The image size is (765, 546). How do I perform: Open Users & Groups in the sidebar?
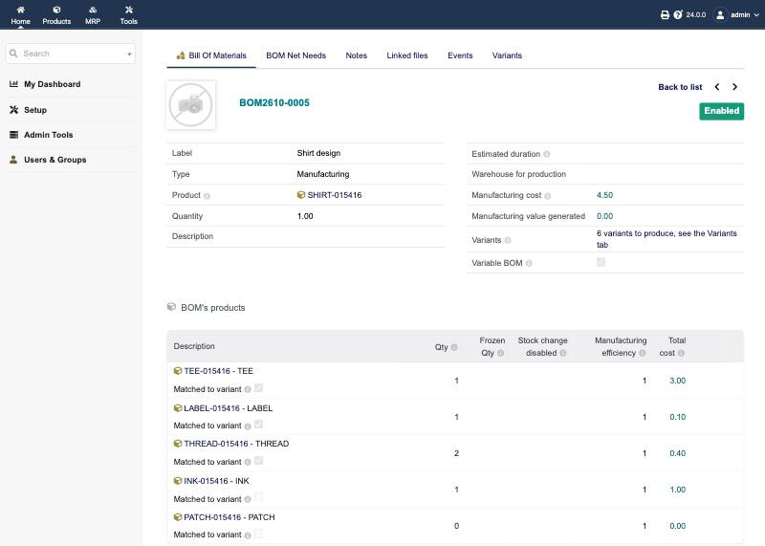tap(55, 160)
